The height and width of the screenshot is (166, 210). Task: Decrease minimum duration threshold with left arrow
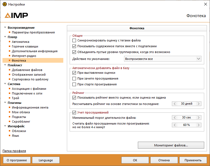174,118
